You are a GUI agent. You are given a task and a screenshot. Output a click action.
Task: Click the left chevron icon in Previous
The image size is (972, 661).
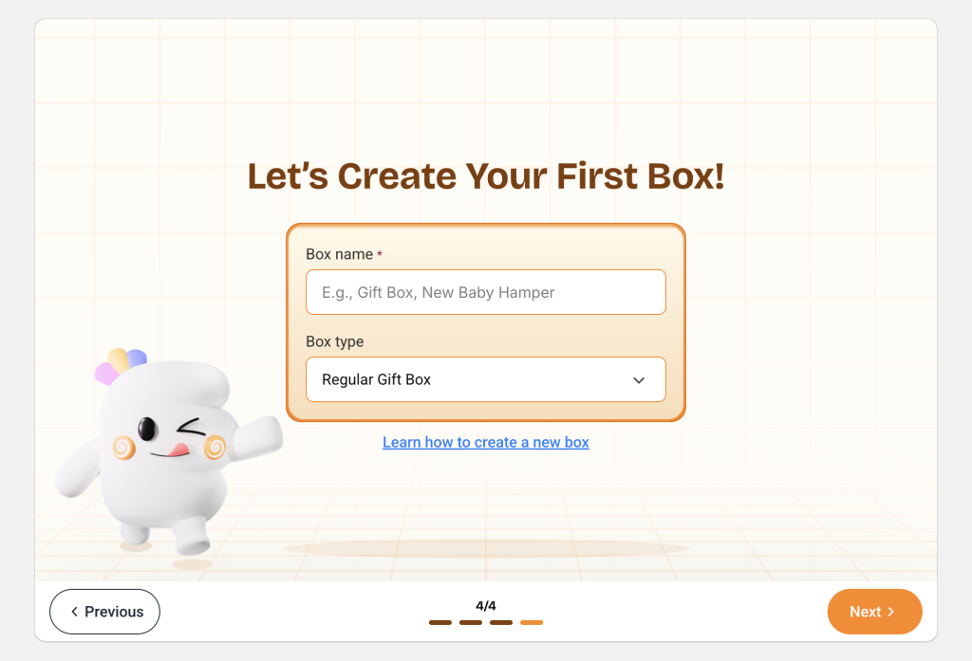(74, 612)
